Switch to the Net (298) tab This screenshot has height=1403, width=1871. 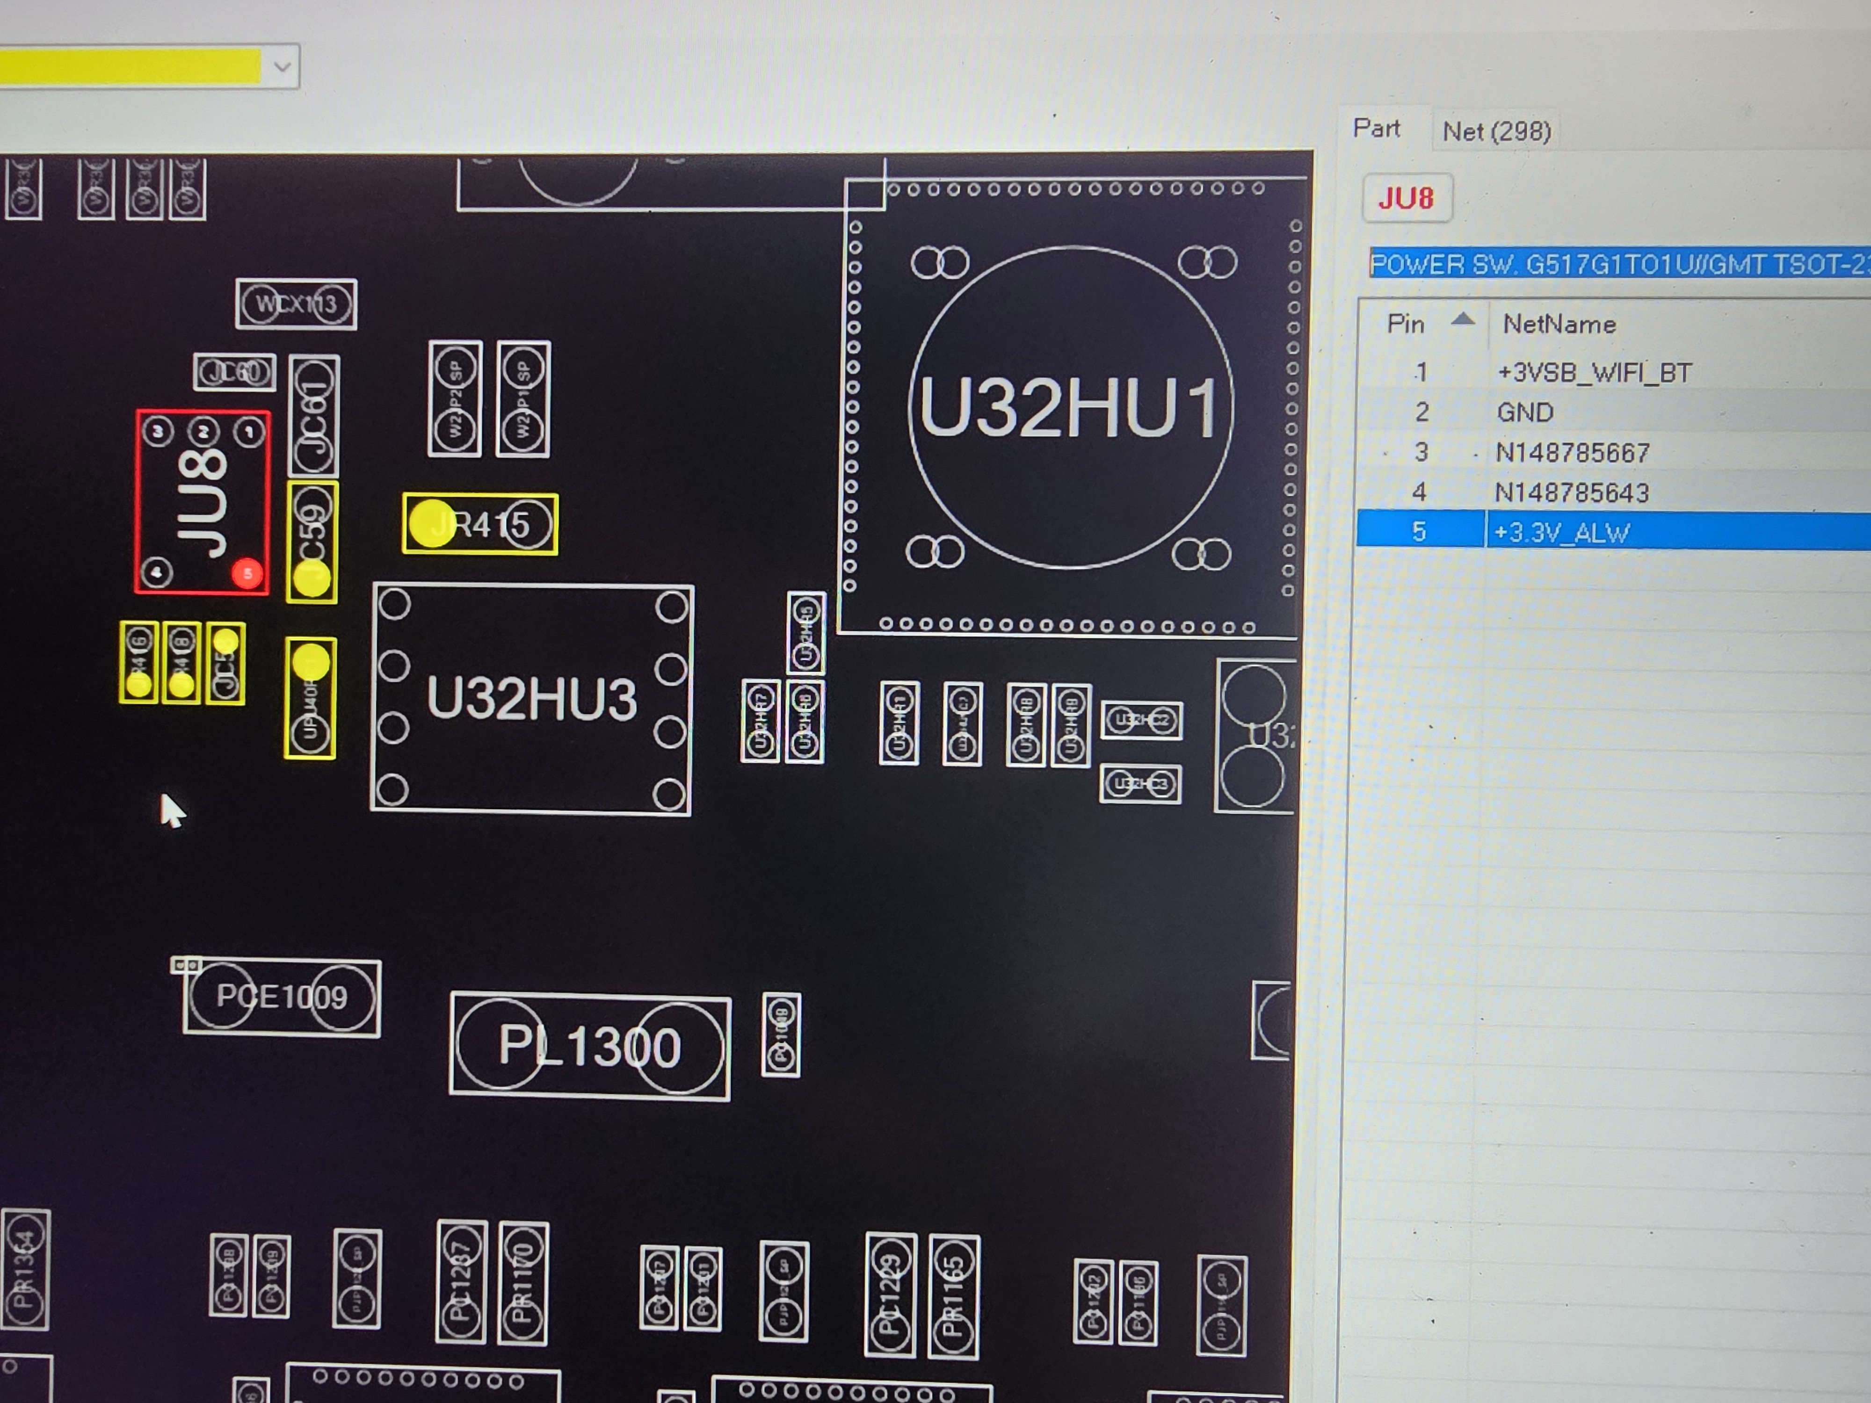[x=1495, y=131]
